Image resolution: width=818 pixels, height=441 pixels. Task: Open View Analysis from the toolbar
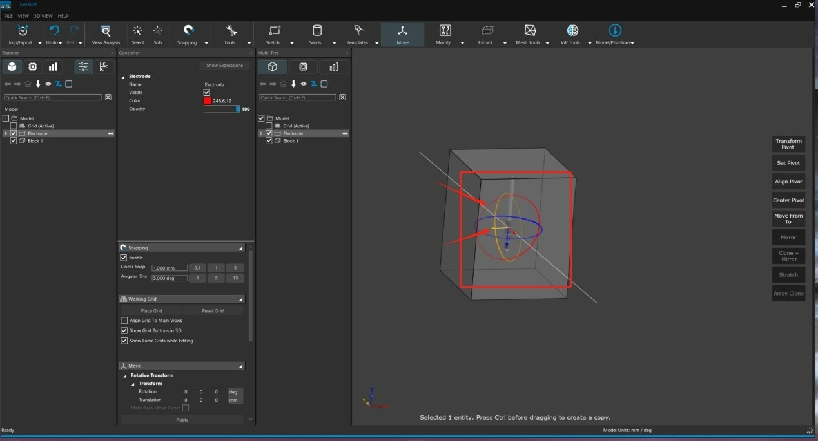(x=106, y=31)
